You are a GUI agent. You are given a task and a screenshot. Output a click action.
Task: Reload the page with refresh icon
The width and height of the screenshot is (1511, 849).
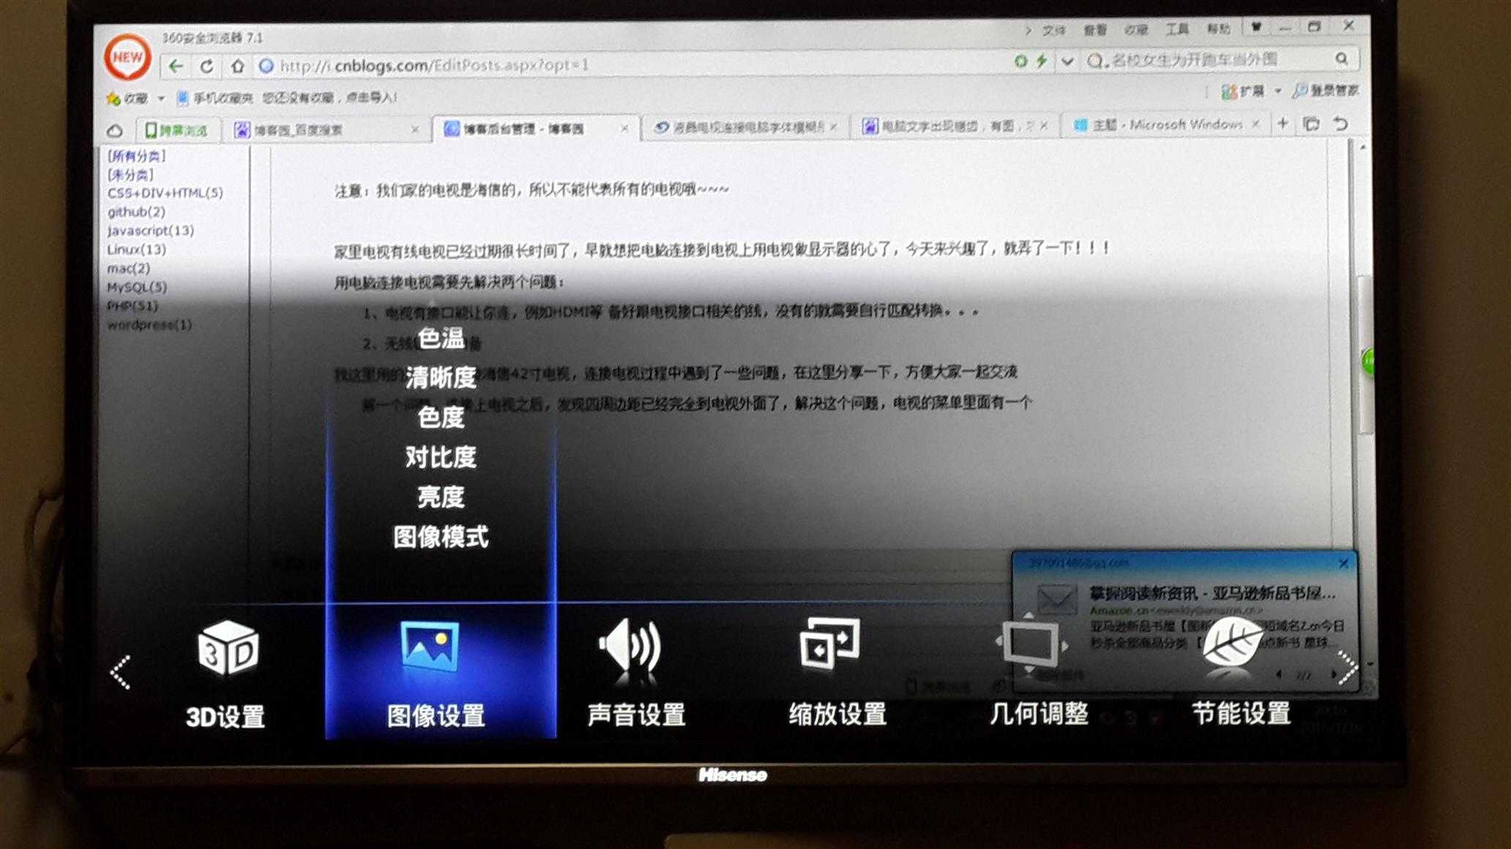pyautogui.click(x=207, y=67)
